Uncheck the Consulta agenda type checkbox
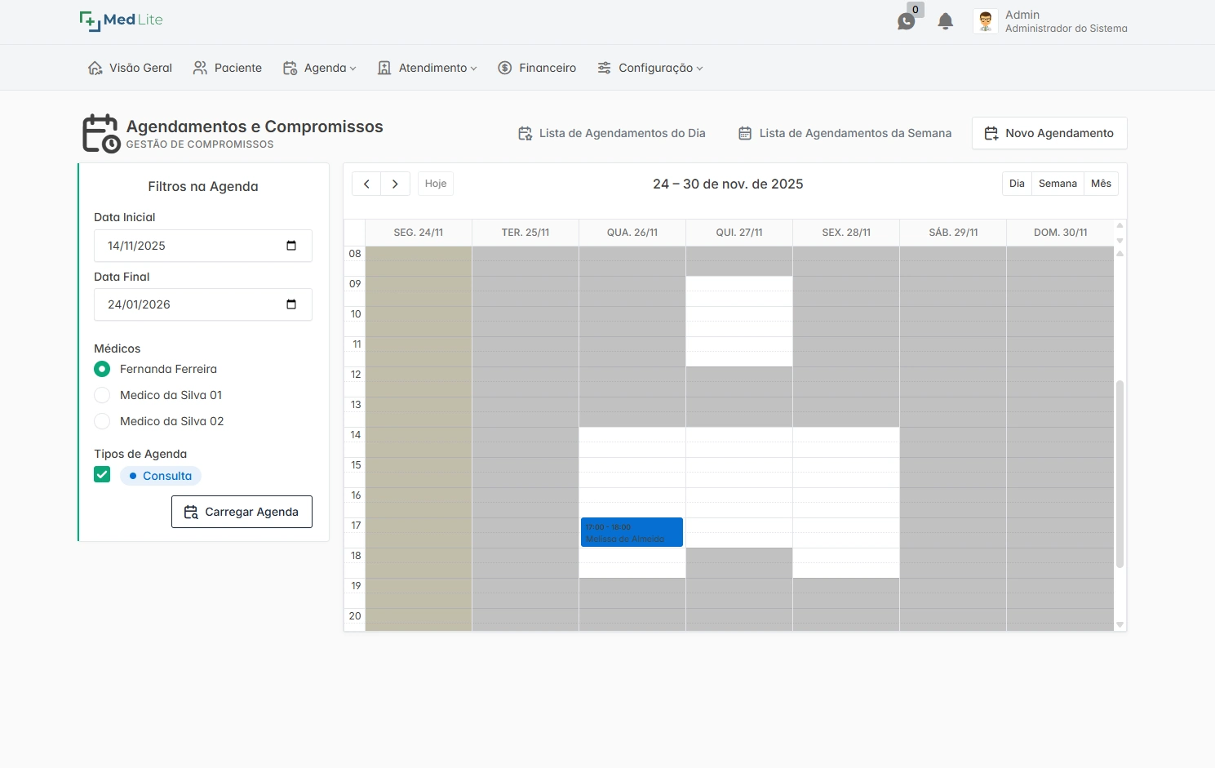The height and width of the screenshot is (768, 1215). pyautogui.click(x=102, y=475)
